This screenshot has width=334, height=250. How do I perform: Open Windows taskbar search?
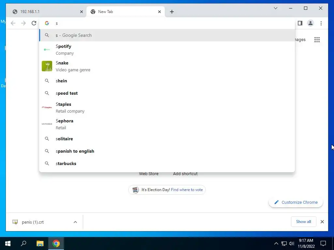(23, 243)
